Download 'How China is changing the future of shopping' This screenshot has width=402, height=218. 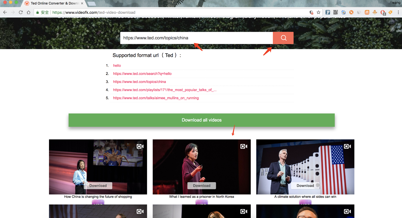click(x=98, y=186)
